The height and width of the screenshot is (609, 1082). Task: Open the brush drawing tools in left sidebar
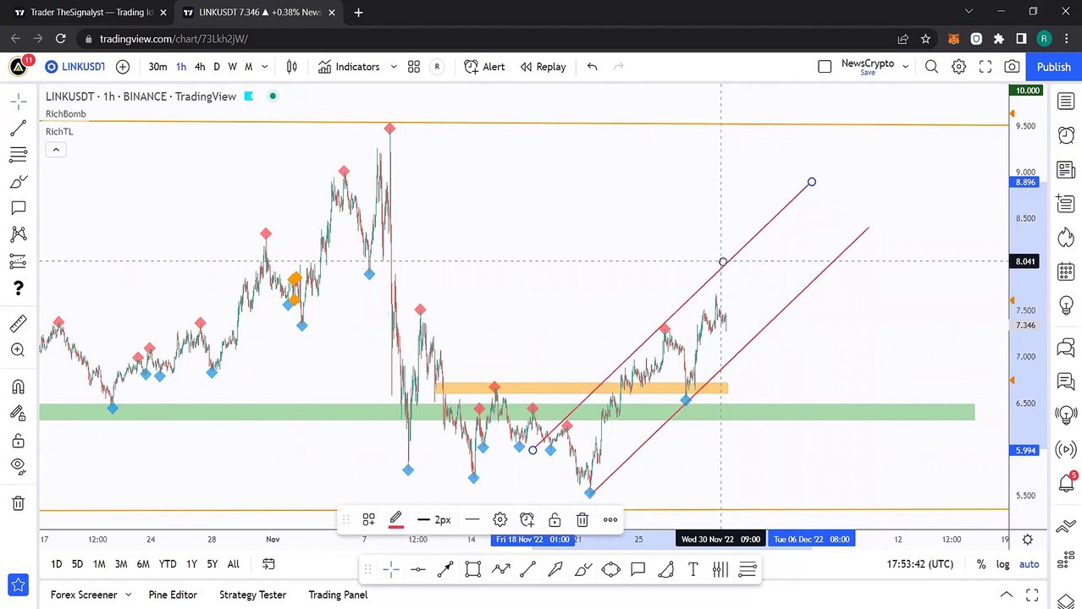(x=18, y=181)
